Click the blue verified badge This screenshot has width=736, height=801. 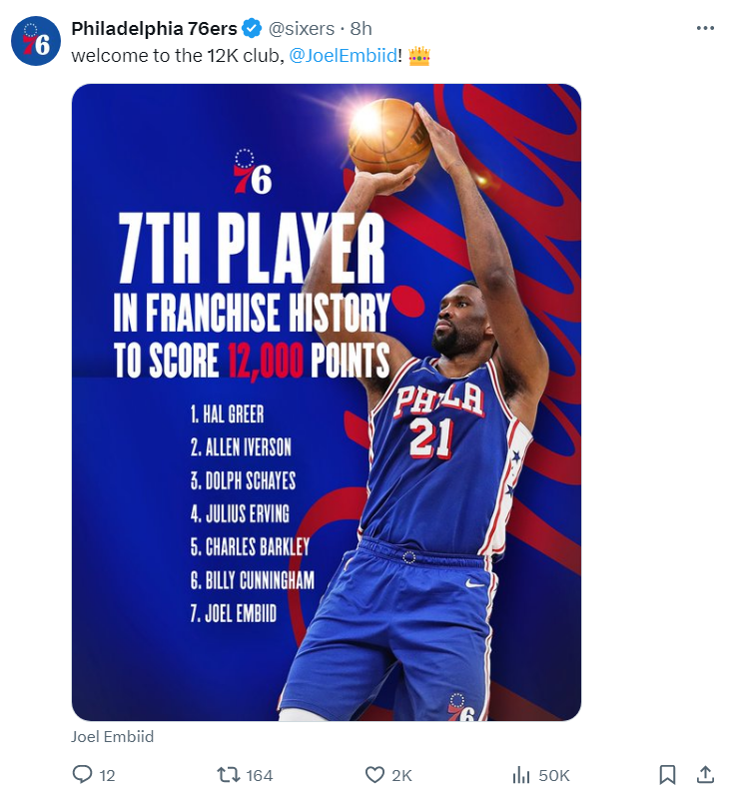[252, 29]
